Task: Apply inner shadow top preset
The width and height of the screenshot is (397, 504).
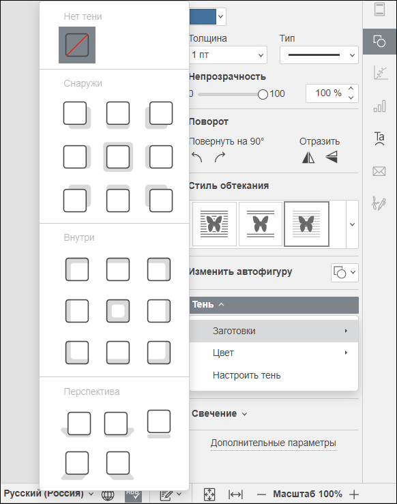Action: [118, 269]
